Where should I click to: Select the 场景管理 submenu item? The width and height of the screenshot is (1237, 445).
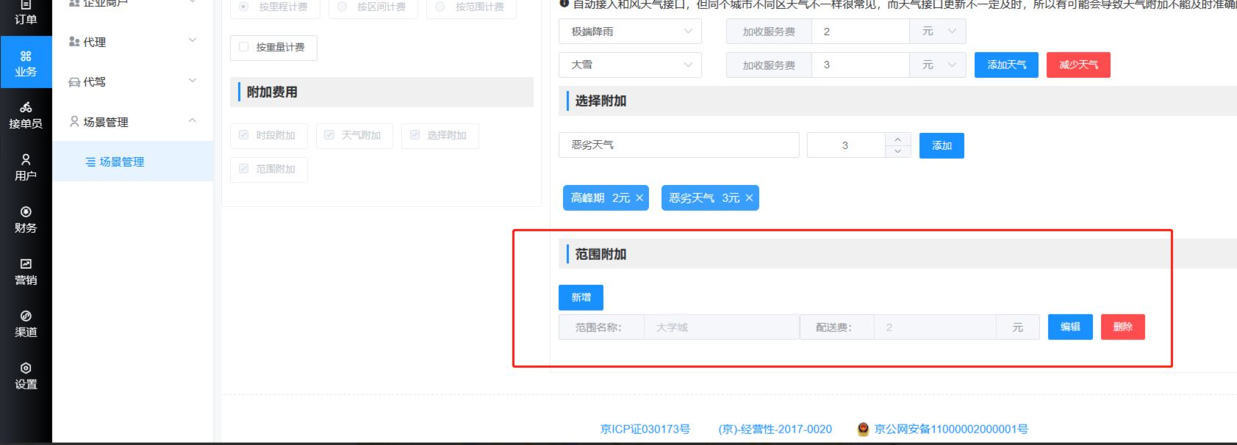[121, 162]
